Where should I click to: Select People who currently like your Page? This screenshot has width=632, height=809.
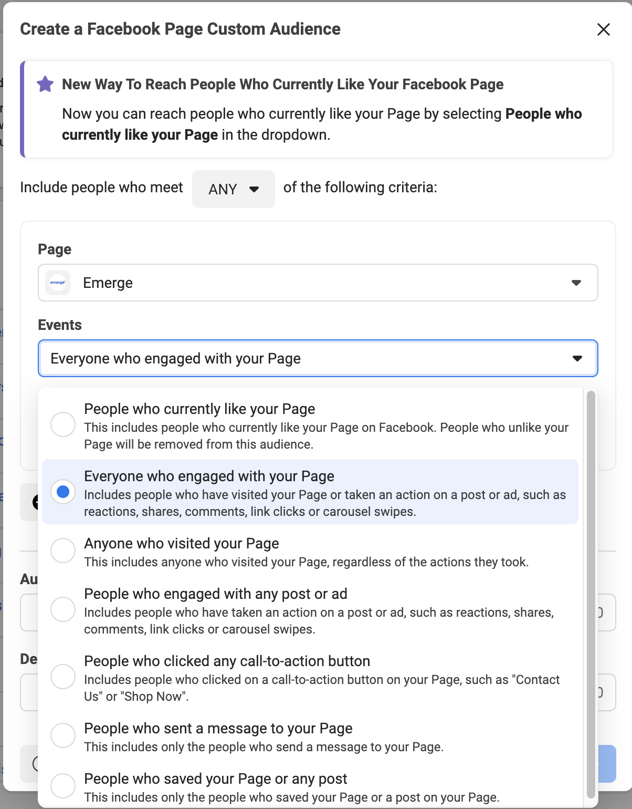(x=310, y=426)
